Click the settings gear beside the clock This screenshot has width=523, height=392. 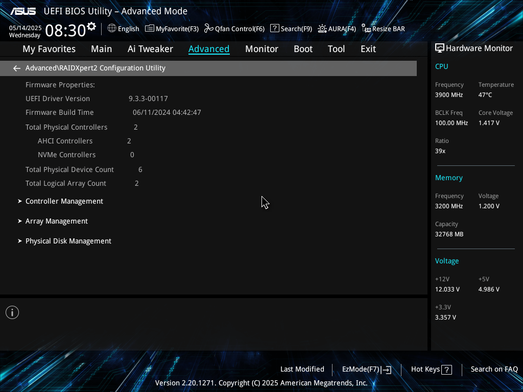[91, 26]
